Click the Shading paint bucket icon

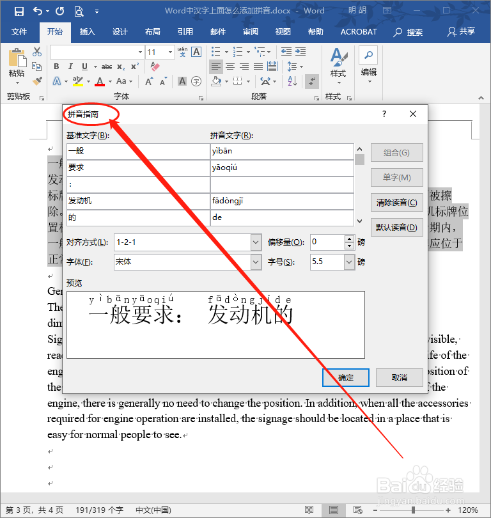tap(216, 81)
